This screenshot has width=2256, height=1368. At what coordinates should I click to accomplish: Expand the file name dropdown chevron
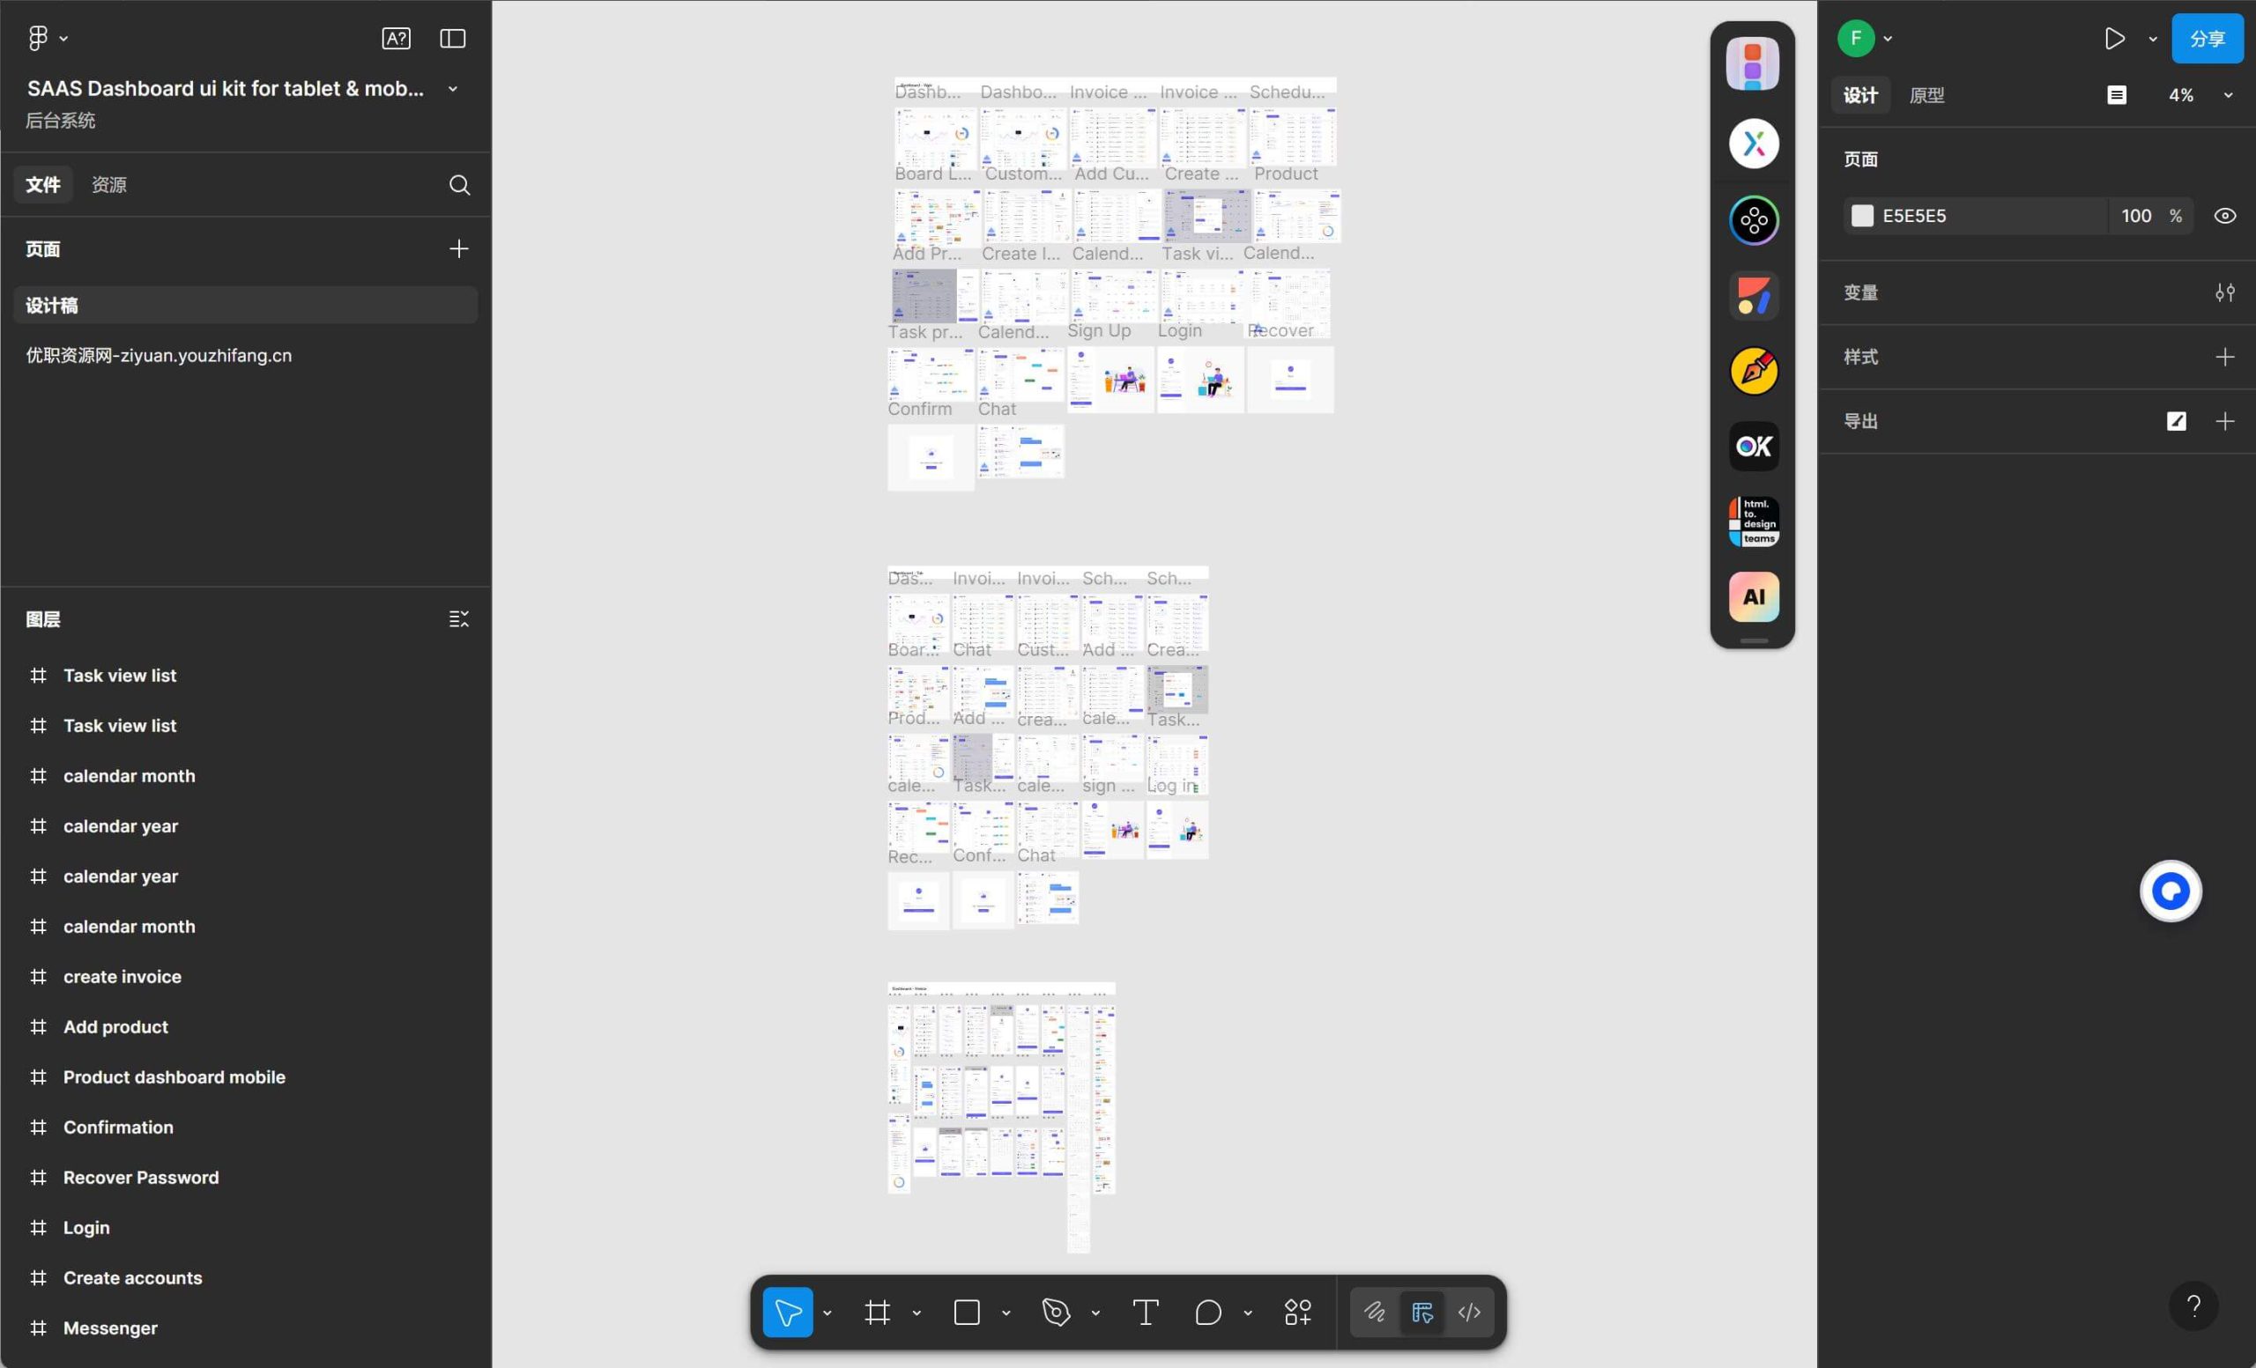click(452, 89)
